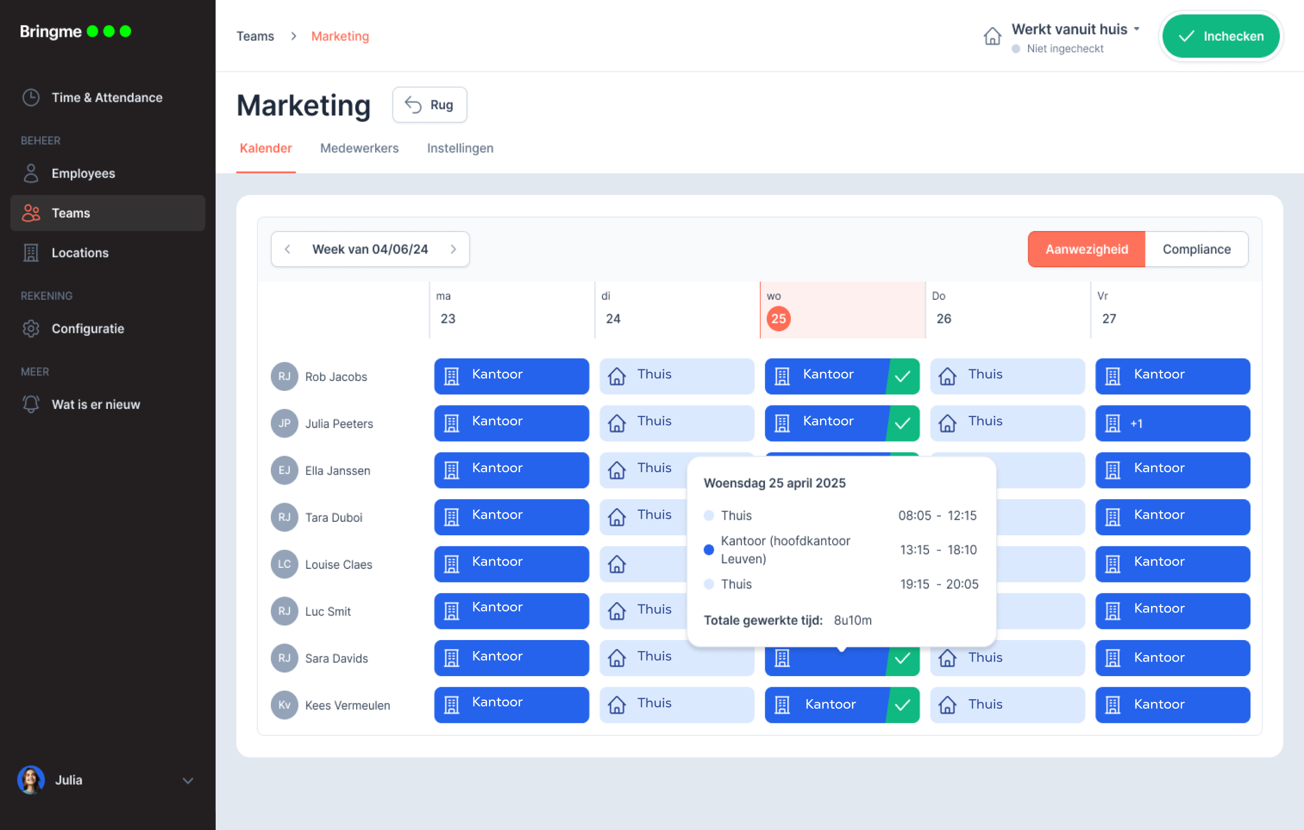Click Thuis 08:05 light dot in popup
Viewport: 1304px width, 830px height.
coord(709,515)
